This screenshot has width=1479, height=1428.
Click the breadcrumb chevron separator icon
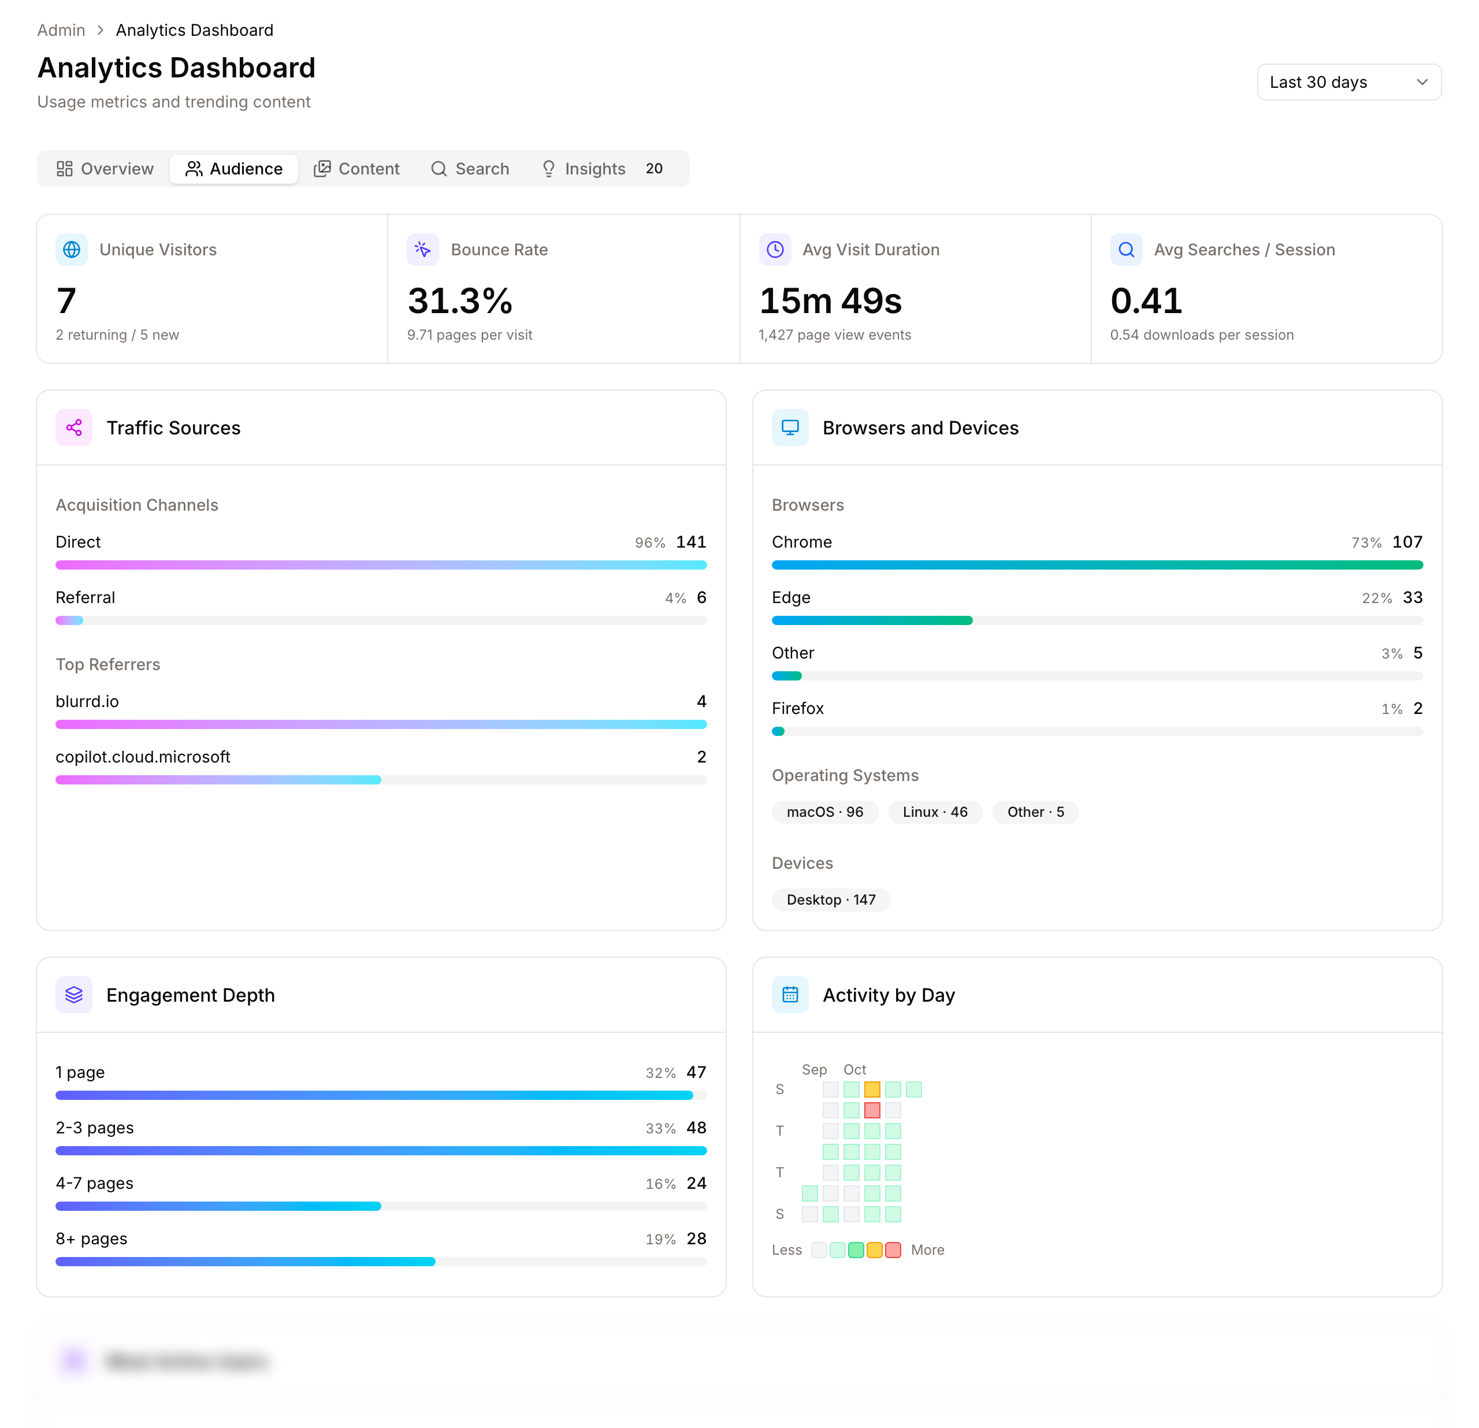(101, 30)
